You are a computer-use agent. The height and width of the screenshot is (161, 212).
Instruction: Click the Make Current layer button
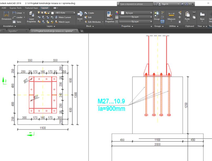tap(63, 17)
